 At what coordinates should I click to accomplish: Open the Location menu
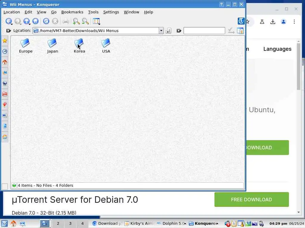(12, 12)
